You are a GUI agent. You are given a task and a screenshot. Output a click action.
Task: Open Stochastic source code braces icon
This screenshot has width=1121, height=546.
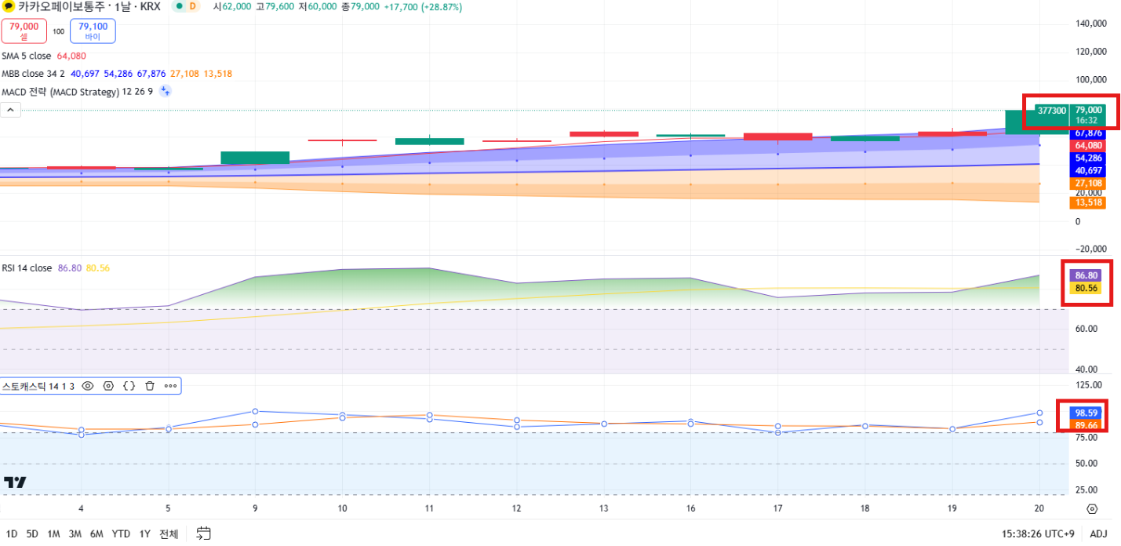(x=129, y=386)
